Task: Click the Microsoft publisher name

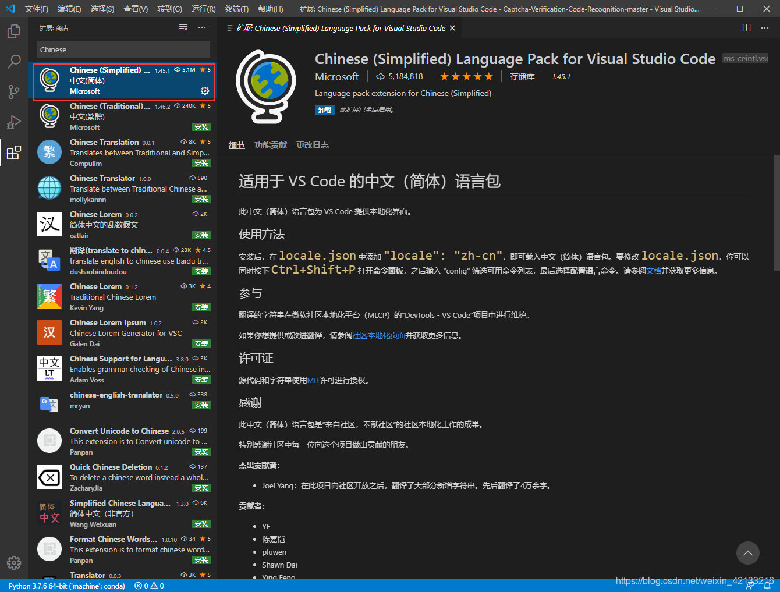Action: 337,76
